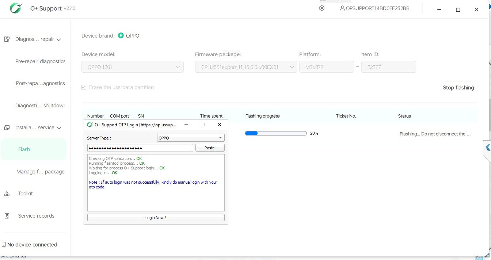Click the flashing progress bar
The image size is (491, 260).
point(275,134)
